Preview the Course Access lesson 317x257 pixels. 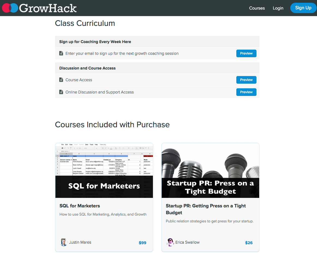tap(246, 80)
